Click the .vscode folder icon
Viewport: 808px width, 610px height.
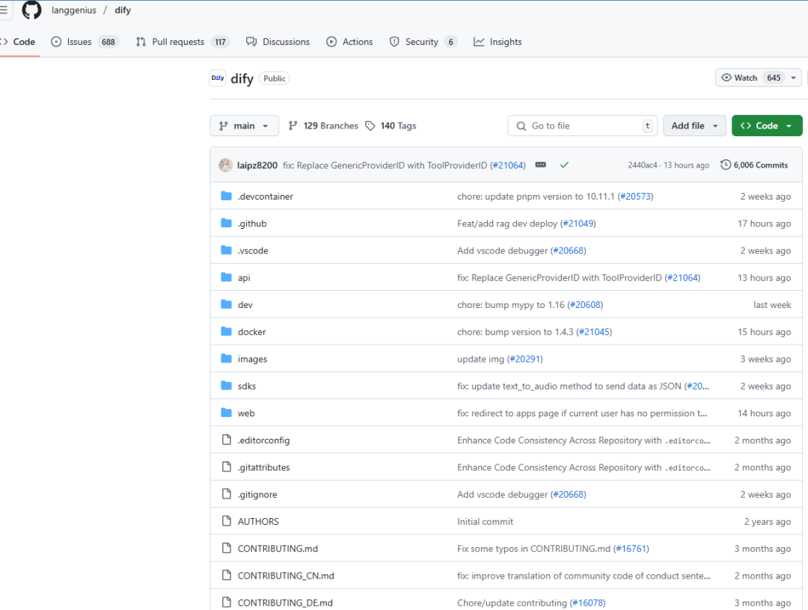[x=226, y=250]
